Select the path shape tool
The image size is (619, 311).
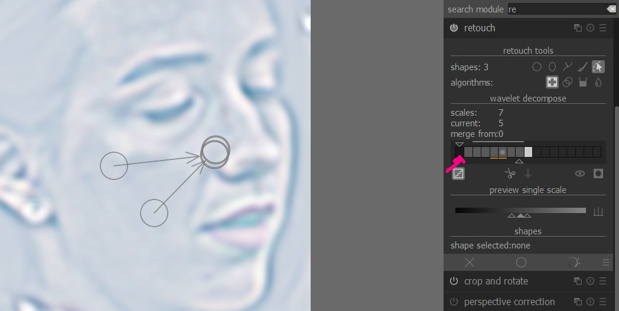pyautogui.click(x=567, y=67)
